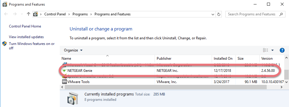Image resolution: width=289 pixels, height=107 pixels.
Task: Click the Back arrow navigation button
Action: point(6,14)
